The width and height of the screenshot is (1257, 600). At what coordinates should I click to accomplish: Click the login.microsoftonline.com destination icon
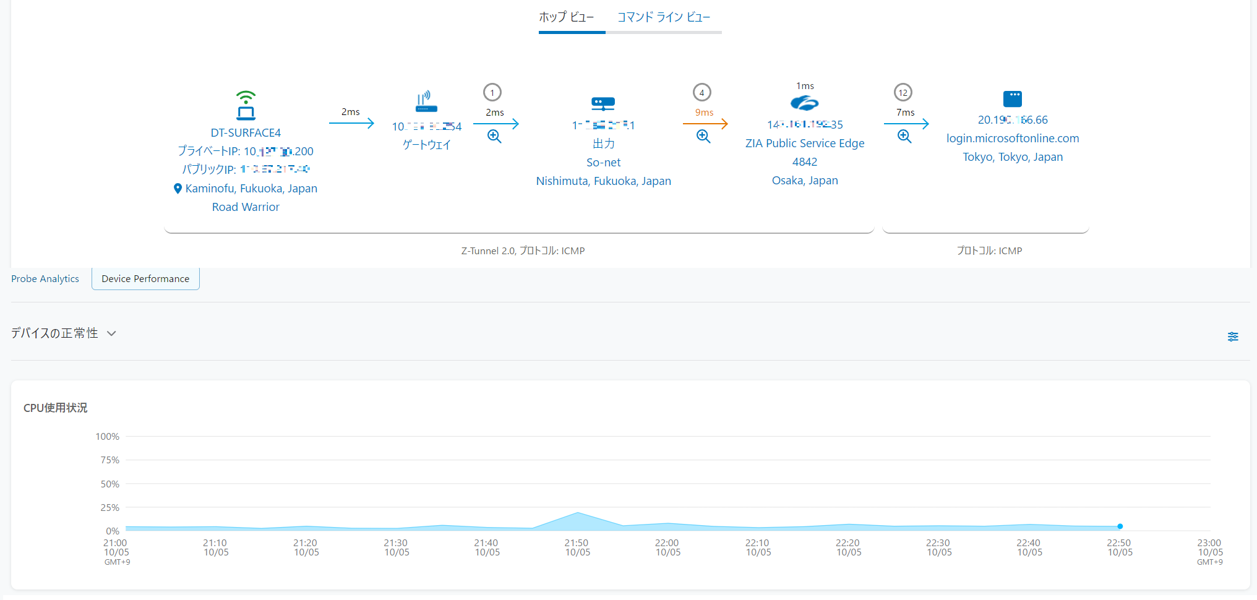[1013, 99]
